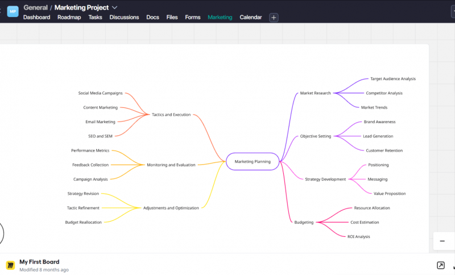Select the Feedback Collection node

coord(90,165)
